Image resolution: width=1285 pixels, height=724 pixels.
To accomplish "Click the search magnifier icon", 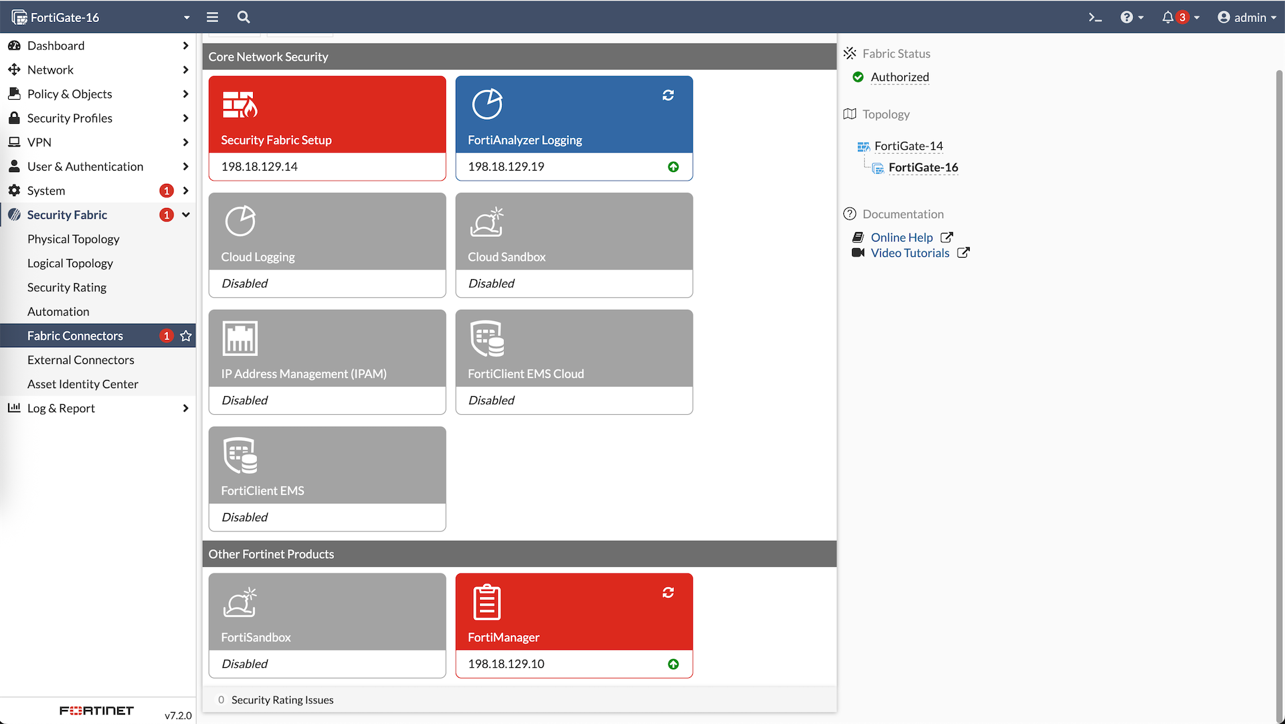I will coord(244,17).
